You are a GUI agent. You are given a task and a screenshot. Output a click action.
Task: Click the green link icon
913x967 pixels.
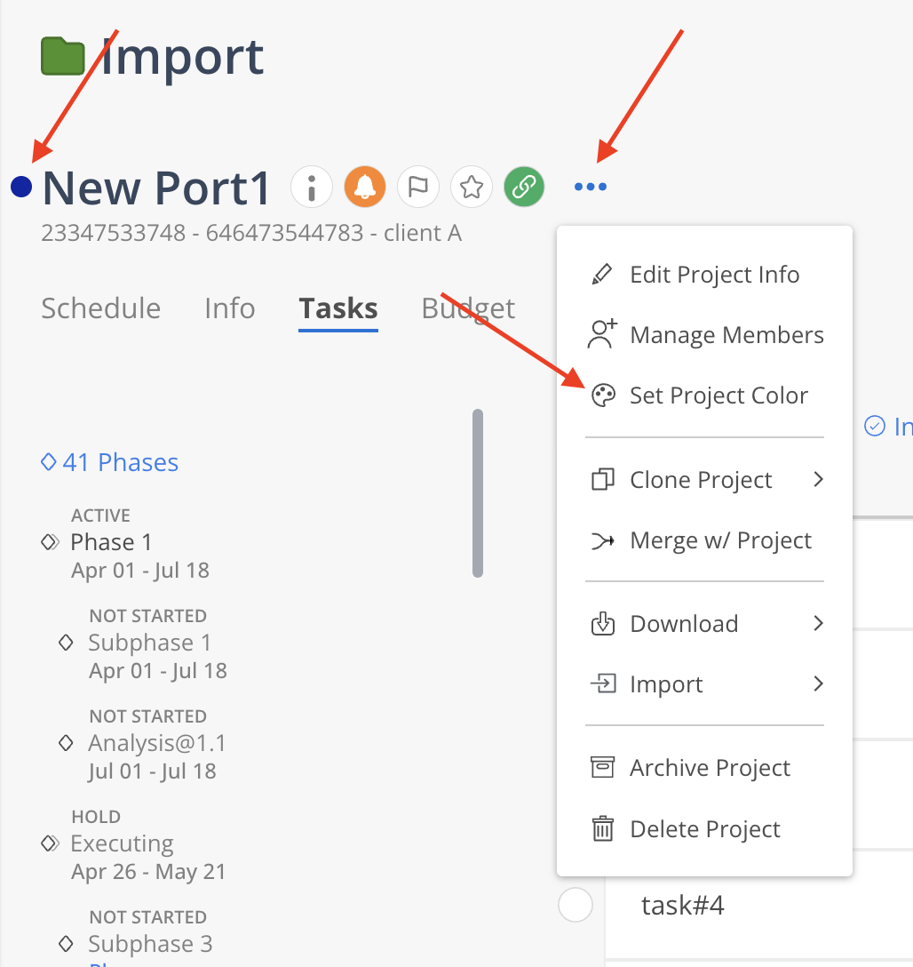[524, 187]
